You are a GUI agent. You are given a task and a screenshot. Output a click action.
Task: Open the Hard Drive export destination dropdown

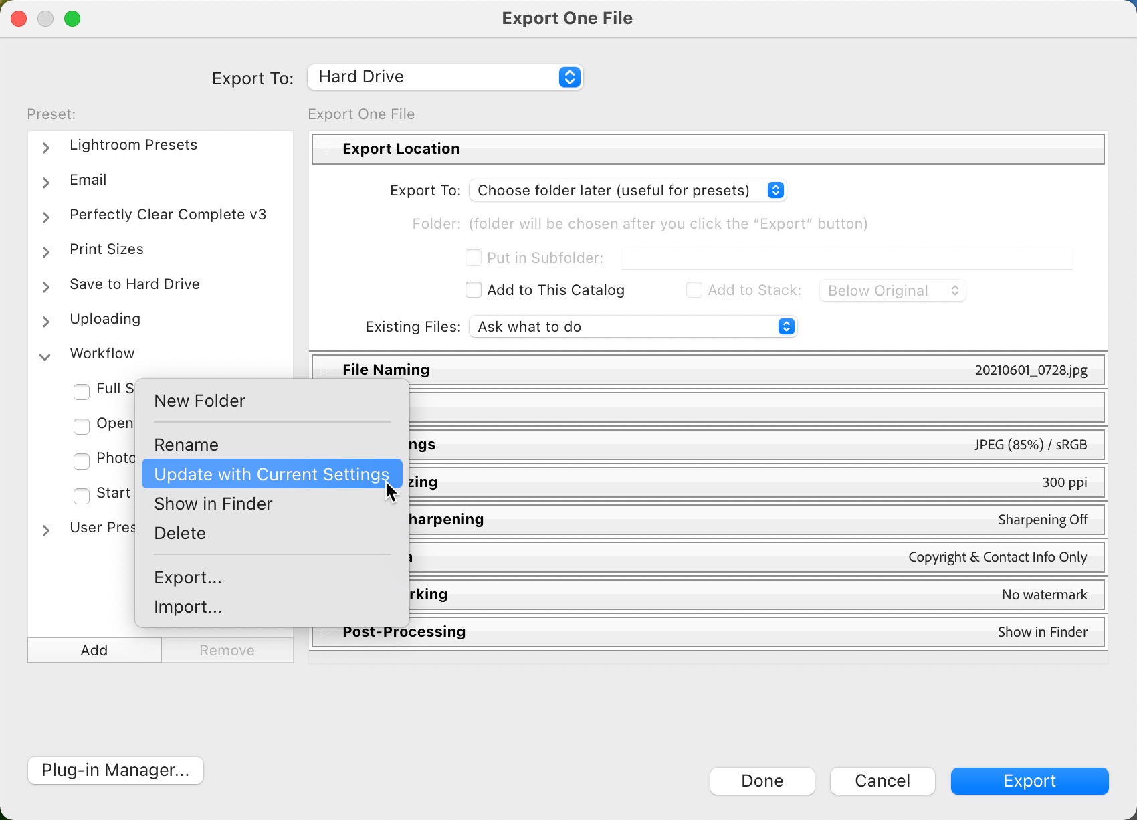point(445,77)
